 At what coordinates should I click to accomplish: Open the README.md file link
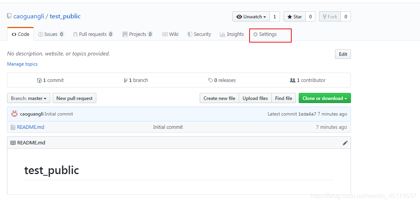[x=30, y=127]
